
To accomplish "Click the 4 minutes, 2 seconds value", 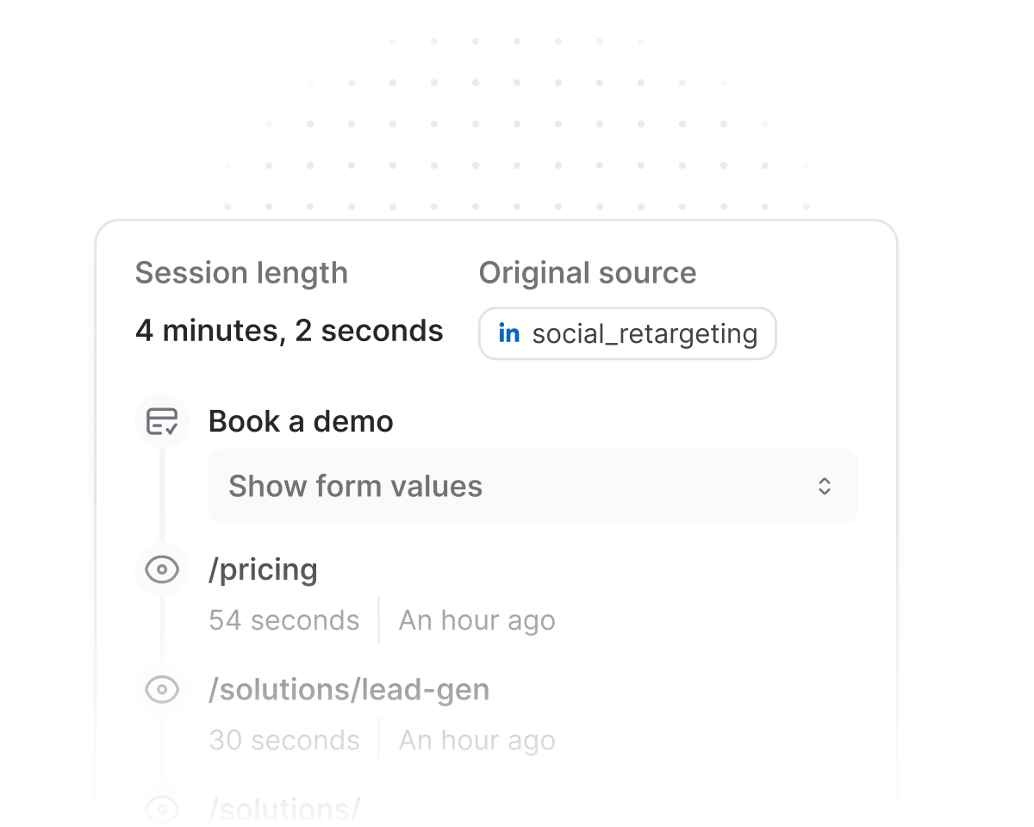I will [x=289, y=331].
